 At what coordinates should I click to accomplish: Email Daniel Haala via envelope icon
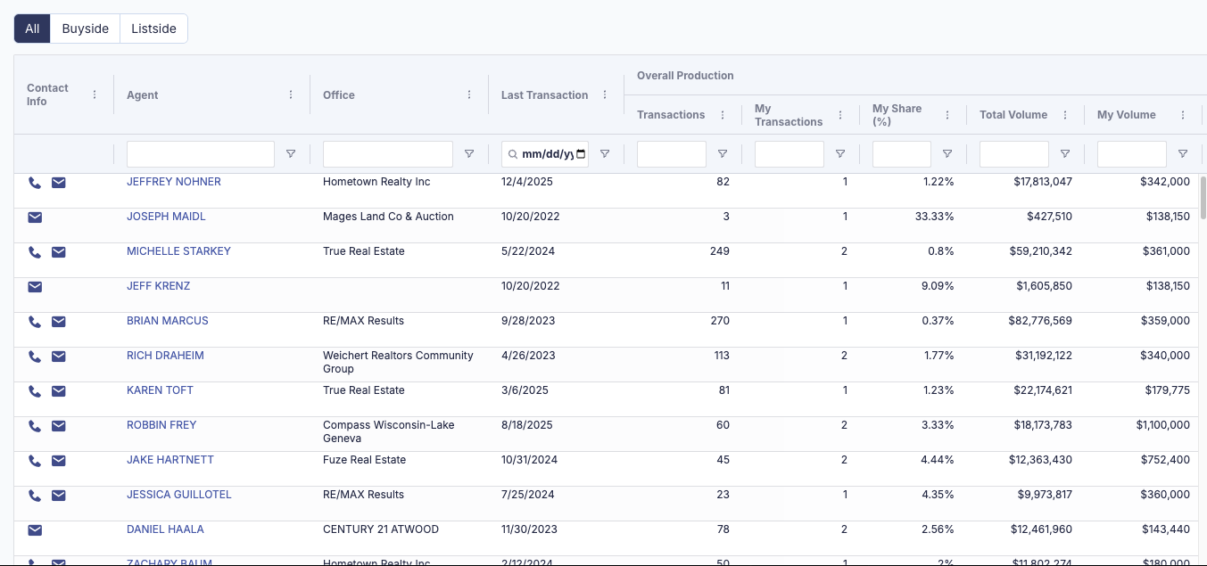35,530
